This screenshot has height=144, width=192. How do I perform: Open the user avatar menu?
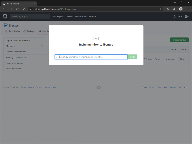[187, 16]
